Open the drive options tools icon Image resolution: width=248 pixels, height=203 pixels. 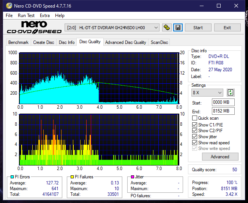coord(167,28)
